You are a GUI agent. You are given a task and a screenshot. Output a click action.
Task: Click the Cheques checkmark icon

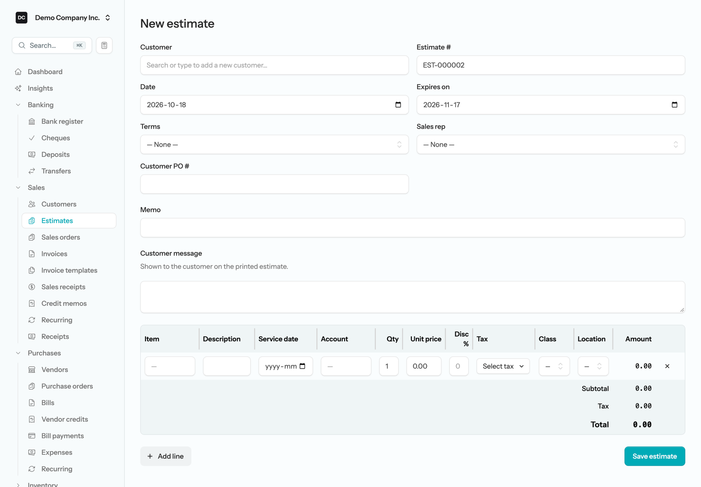pyautogui.click(x=32, y=138)
